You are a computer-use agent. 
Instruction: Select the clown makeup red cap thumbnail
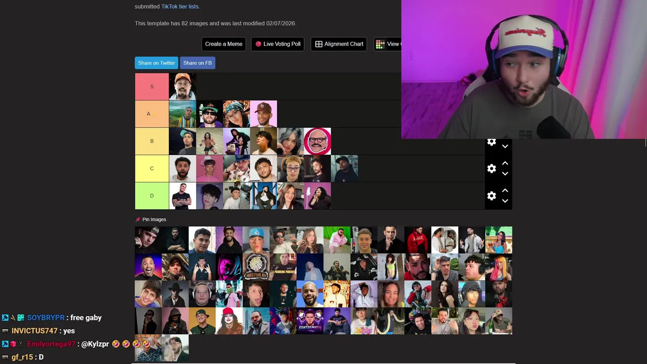pos(229,321)
